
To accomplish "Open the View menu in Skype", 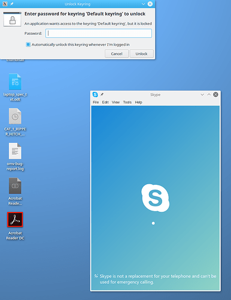I will pyautogui.click(x=115, y=102).
